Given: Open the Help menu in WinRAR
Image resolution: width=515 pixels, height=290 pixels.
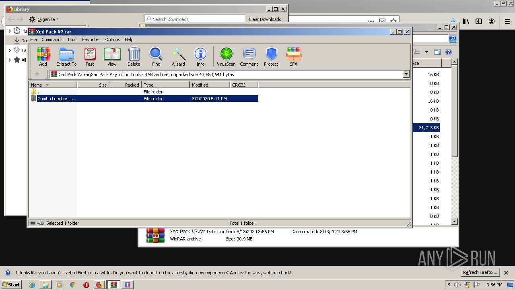Looking at the screenshot, I should click(x=129, y=39).
